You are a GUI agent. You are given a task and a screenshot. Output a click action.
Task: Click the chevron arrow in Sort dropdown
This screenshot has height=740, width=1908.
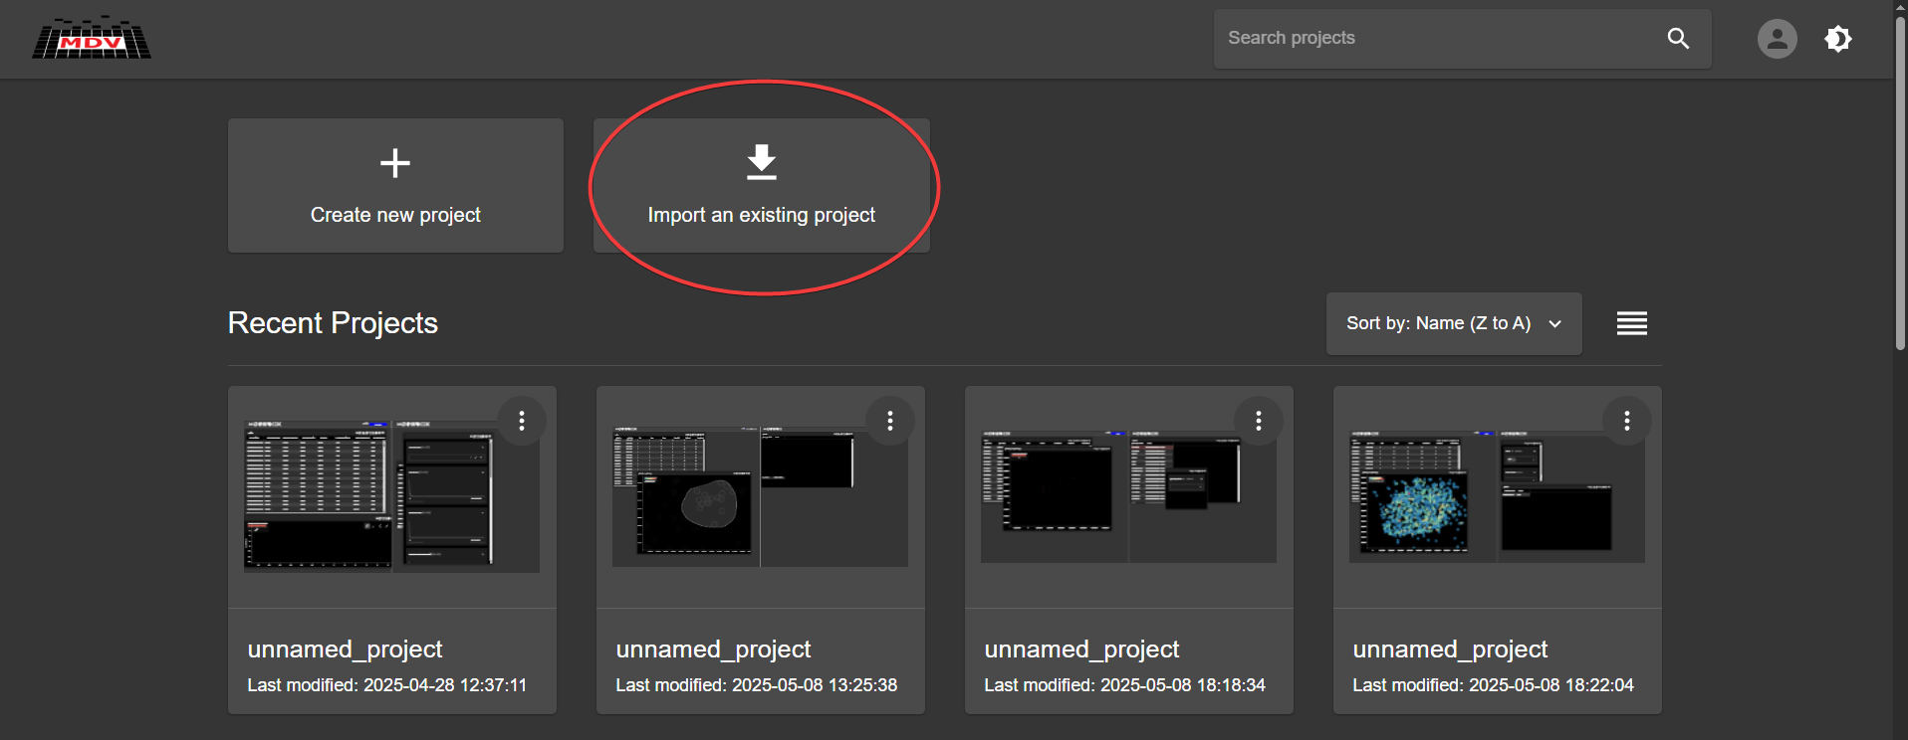point(1555,324)
